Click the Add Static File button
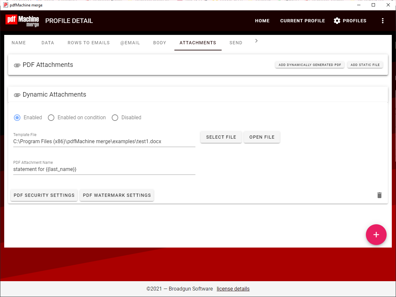Screen dimensions: 396x297 coord(365,65)
